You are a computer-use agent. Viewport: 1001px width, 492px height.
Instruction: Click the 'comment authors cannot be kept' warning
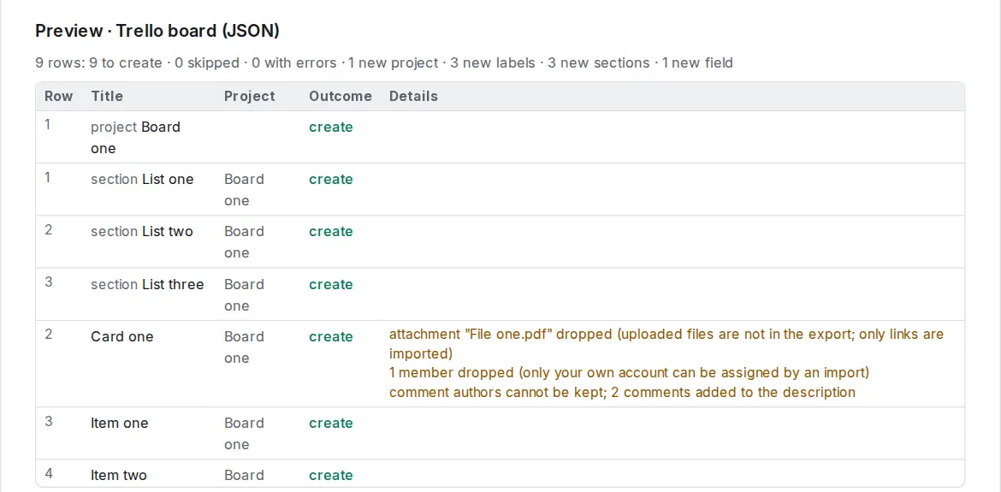click(x=623, y=392)
